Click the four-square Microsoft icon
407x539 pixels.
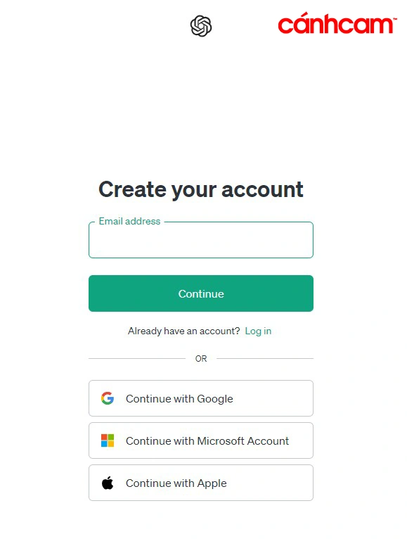pyautogui.click(x=108, y=440)
